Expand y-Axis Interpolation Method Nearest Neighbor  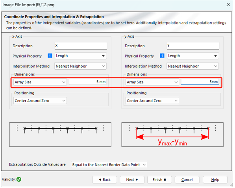[x=192, y=66]
